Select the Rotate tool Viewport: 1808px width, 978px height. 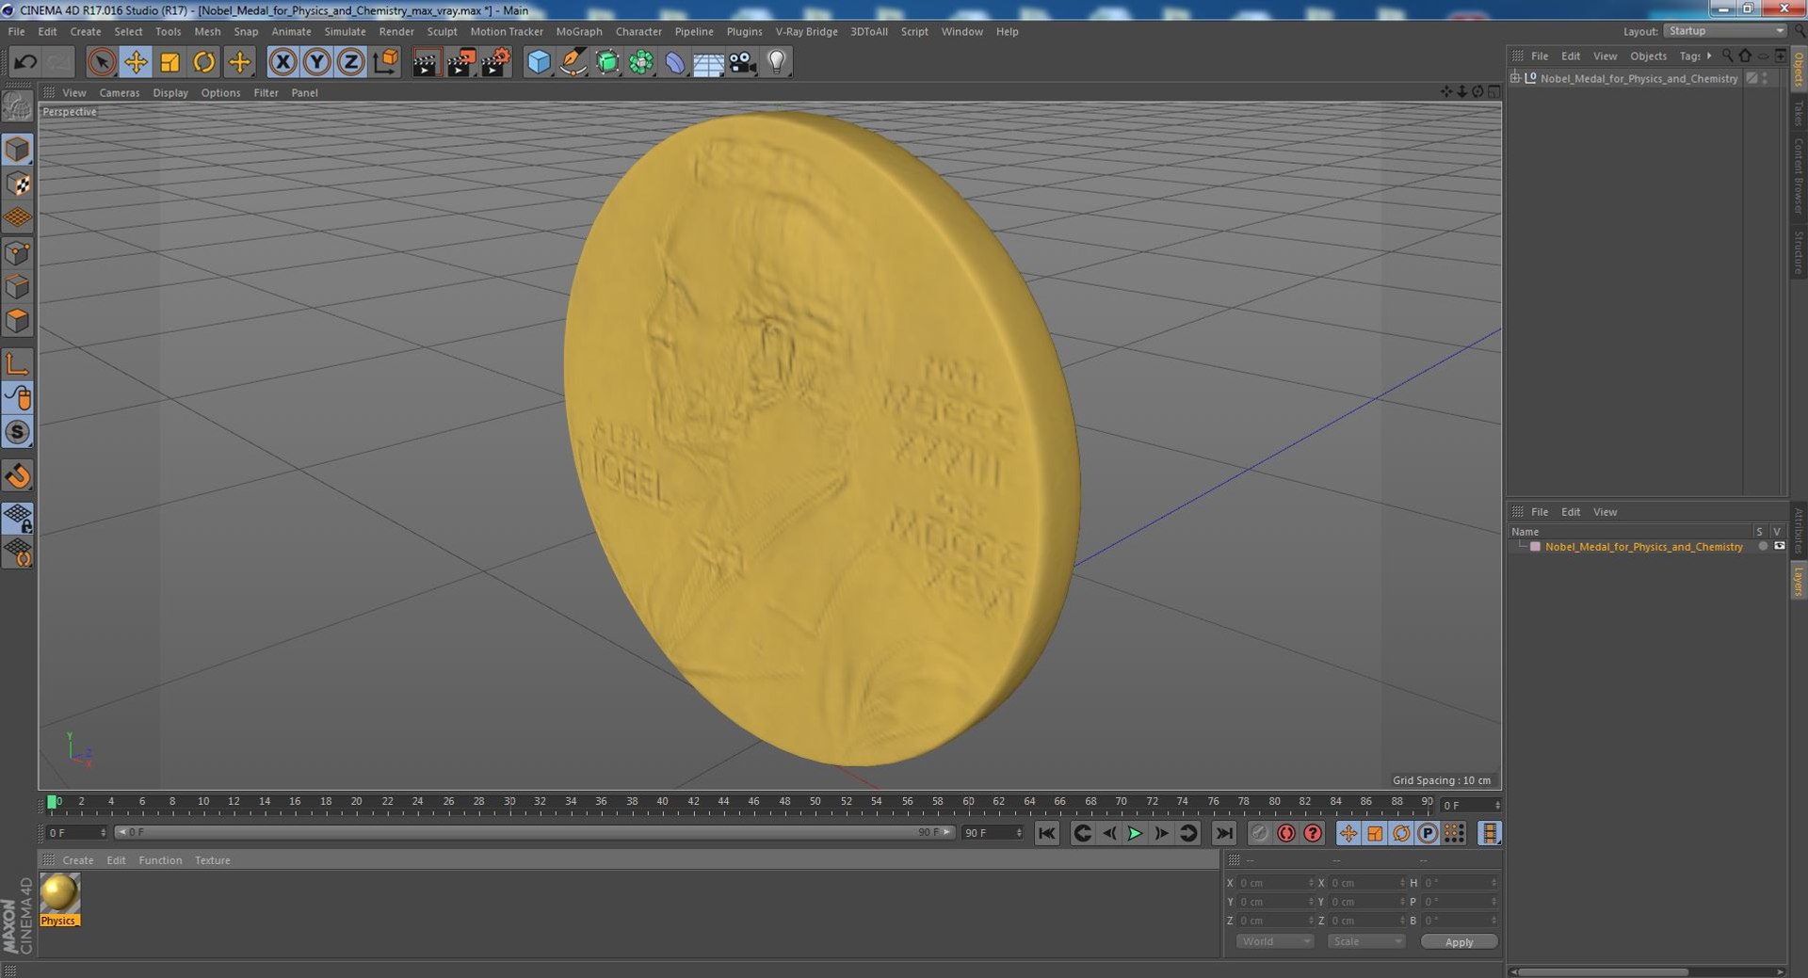[x=203, y=63]
